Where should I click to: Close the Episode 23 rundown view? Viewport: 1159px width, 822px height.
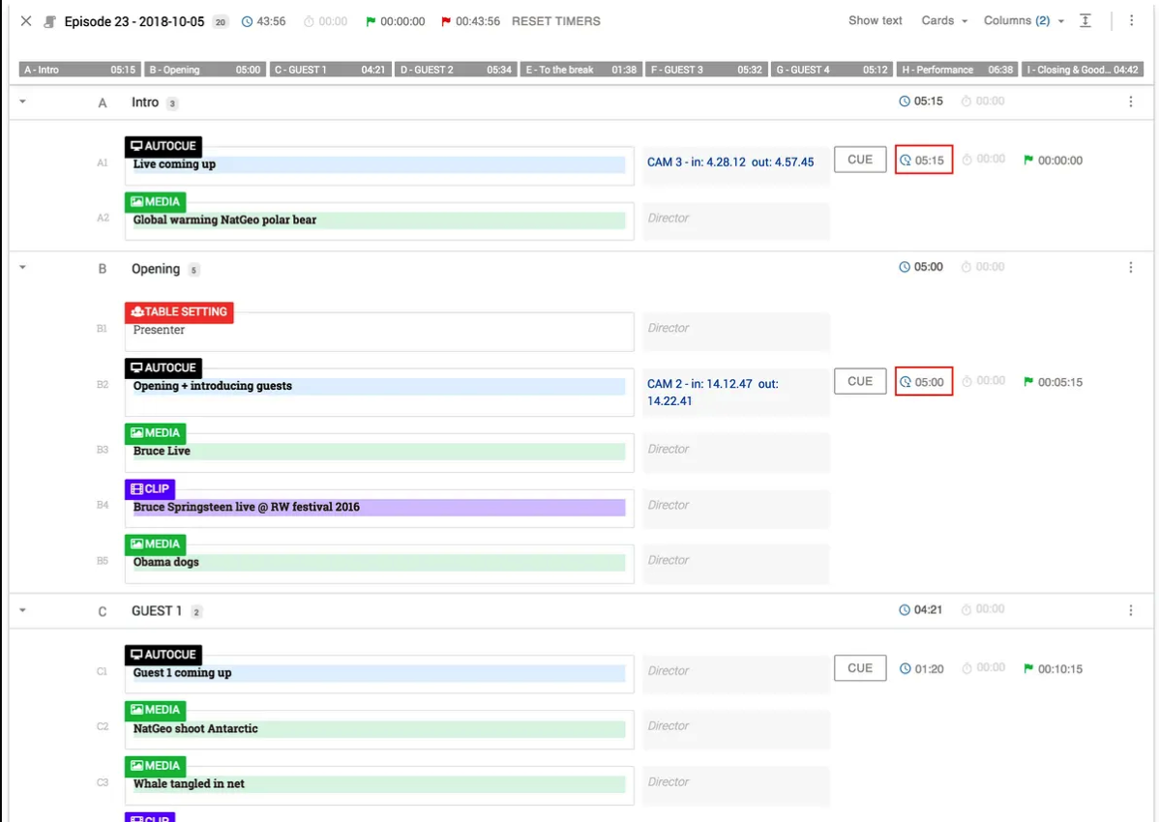tap(26, 20)
